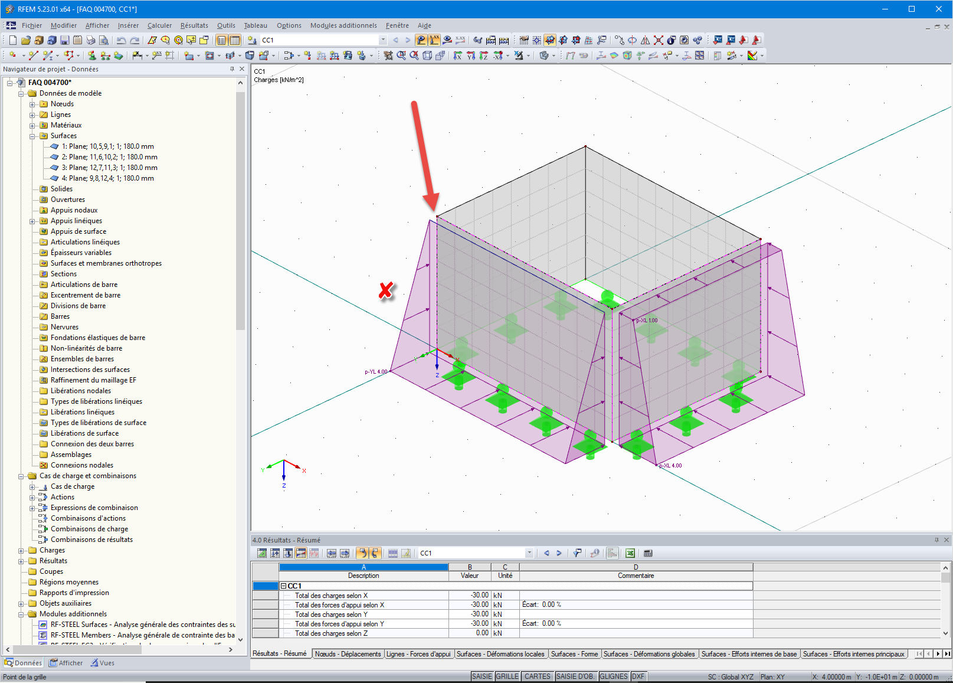The height and width of the screenshot is (683, 953).
Task: Open the table filter funnel icon
Action: click(578, 553)
